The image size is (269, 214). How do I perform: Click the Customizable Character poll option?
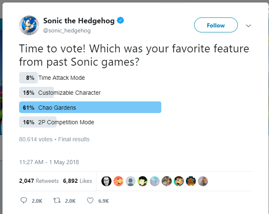(69, 93)
